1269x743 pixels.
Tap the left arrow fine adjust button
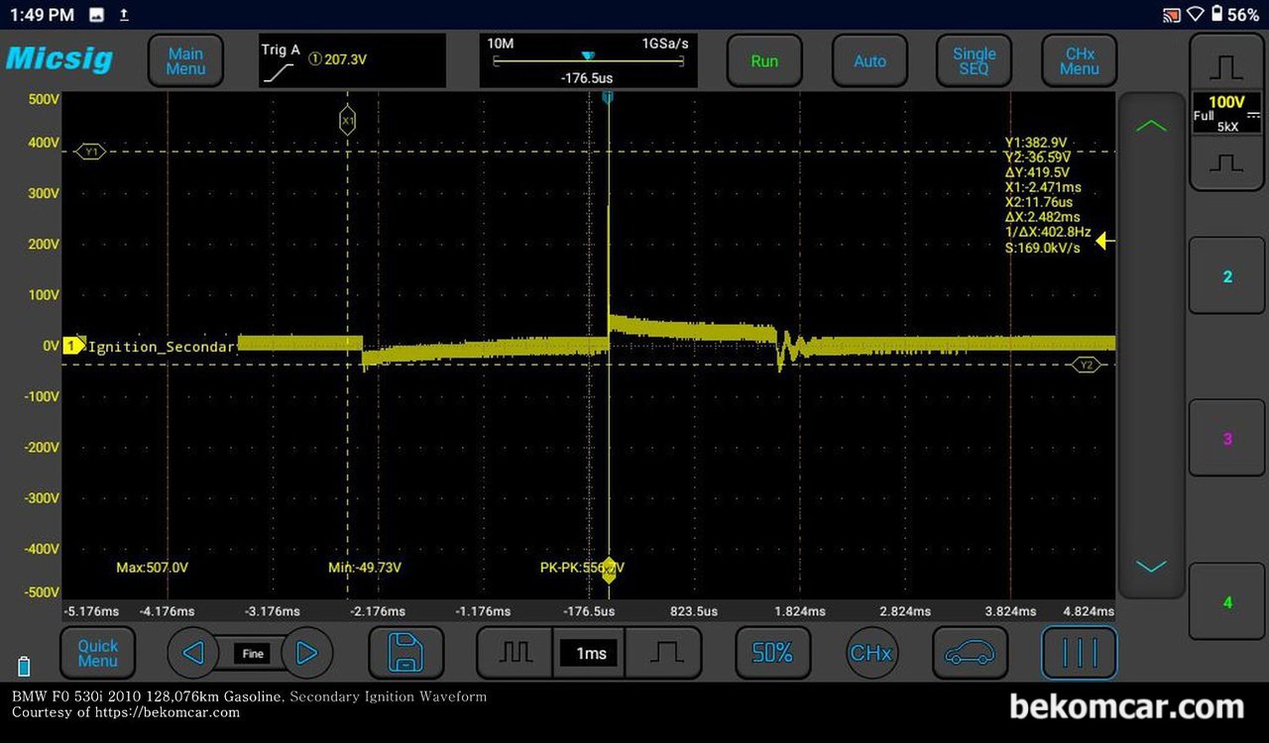click(x=193, y=653)
